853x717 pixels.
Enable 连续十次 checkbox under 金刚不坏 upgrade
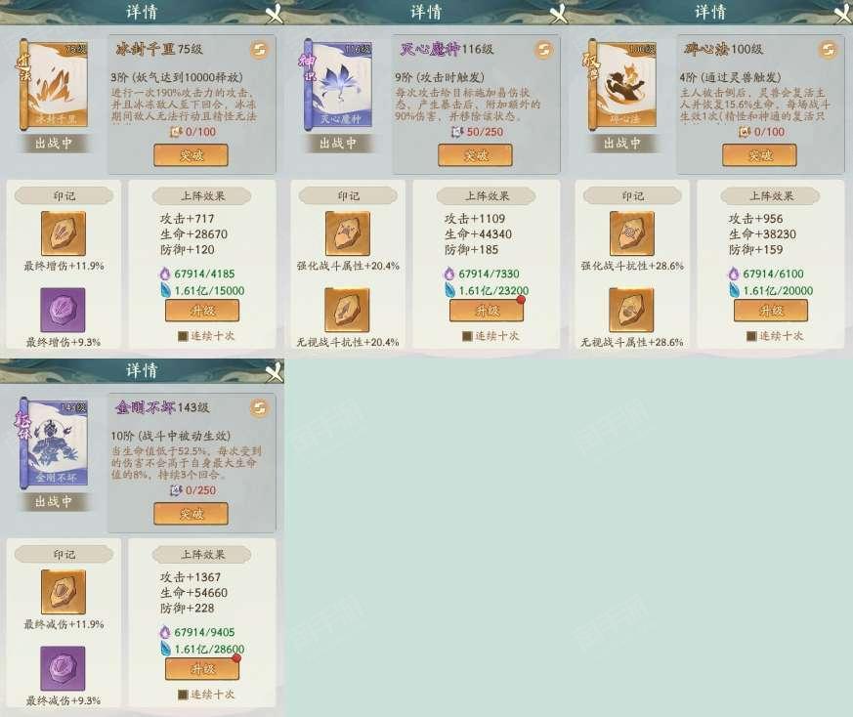[x=184, y=695]
